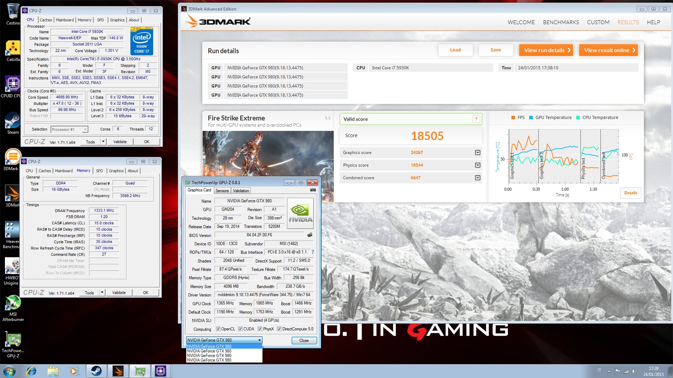Switch to Caches tab in top CPU-Z
The image size is (673, 378).
tap(46, 20)
